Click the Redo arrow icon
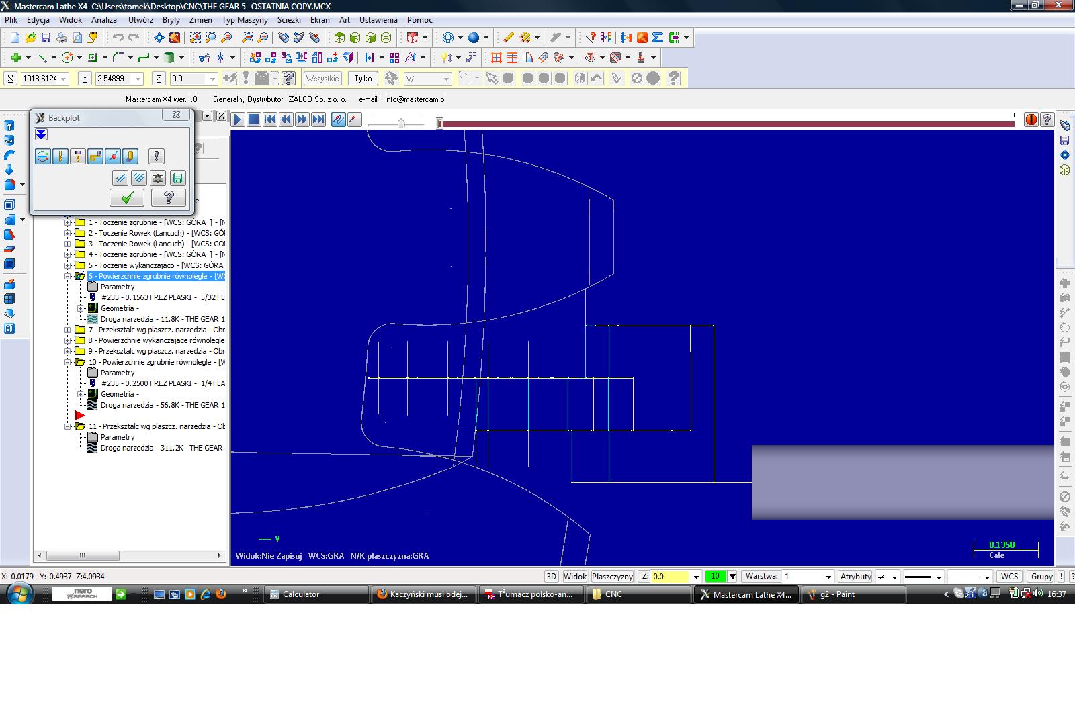1075x709 pixels. click(134, 38)
